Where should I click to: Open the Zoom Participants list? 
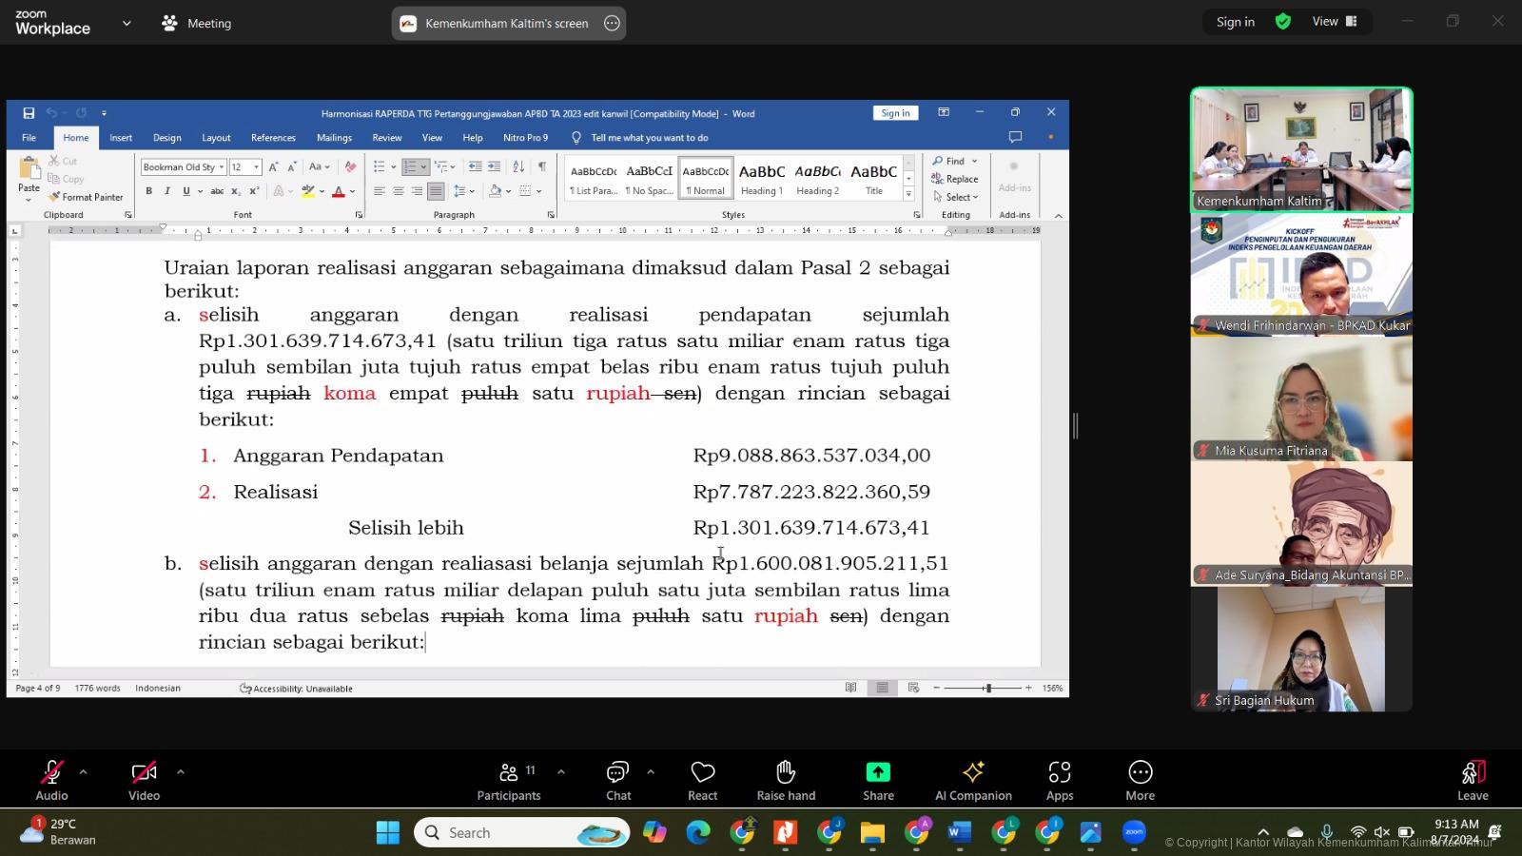tap(509, 781)
